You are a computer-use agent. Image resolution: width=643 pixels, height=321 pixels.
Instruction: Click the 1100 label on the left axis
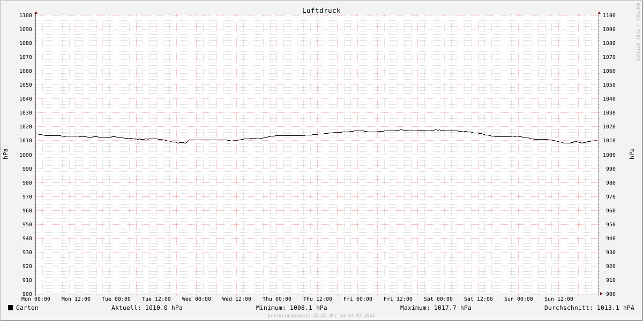26,16
